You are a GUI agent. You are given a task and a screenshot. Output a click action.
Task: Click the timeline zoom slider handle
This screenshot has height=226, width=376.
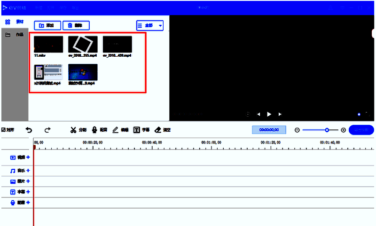pyautogui.click(x=327, y=130)
